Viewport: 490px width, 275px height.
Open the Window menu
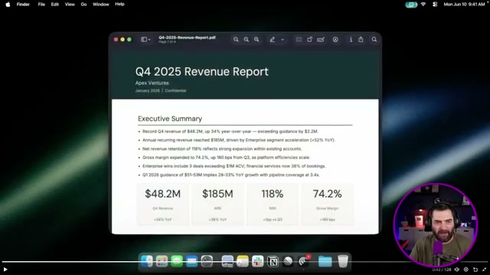[100, 5]
